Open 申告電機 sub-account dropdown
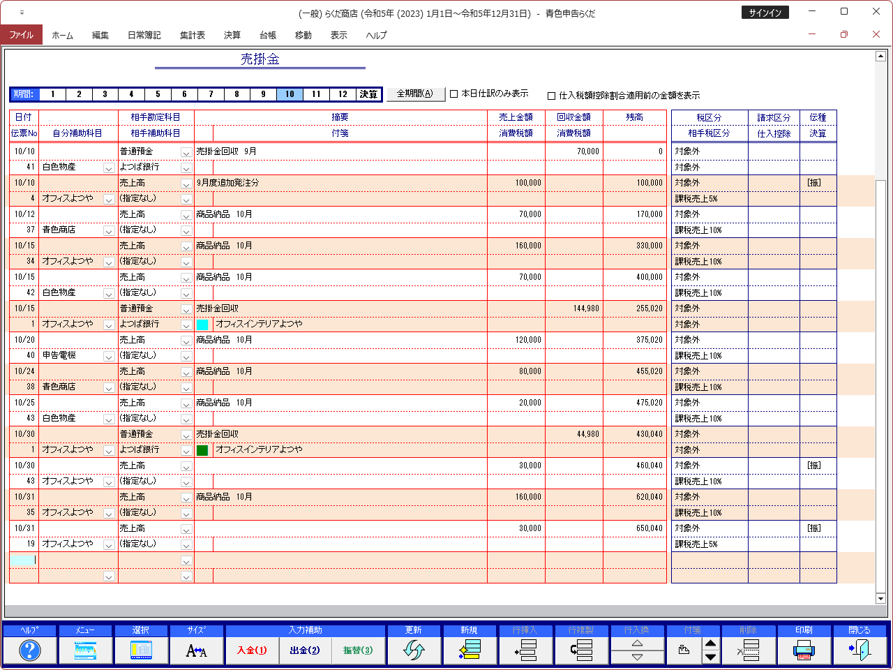 109,356
